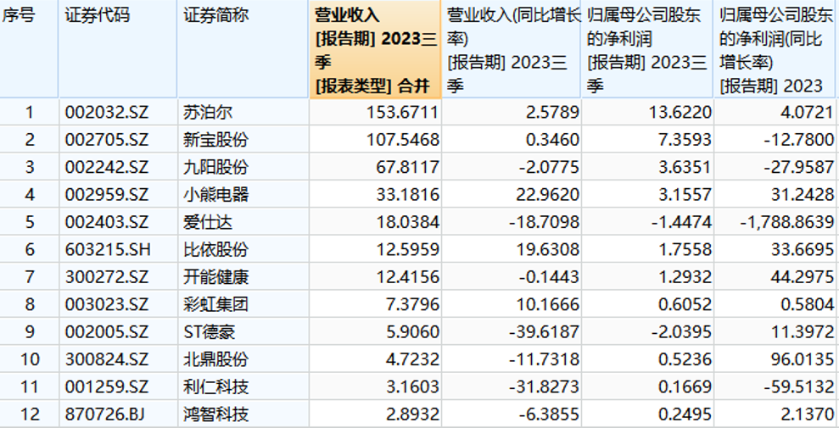Select stock code 870726.BJ
Screen dimensions: 839x428
(x=105, y=414)
